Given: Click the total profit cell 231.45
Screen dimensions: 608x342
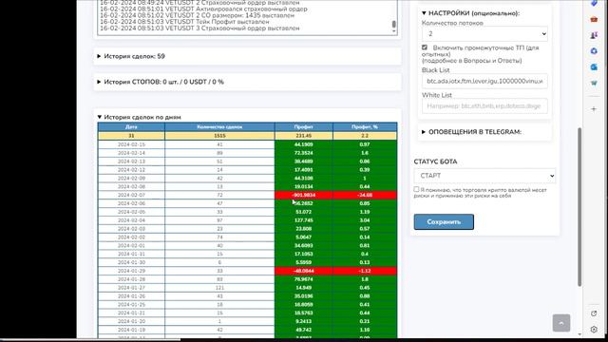Looking at the screenshot, I should [303, 136].
